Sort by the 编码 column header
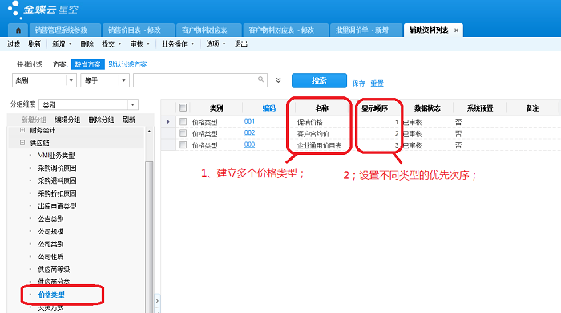 [269, 108]
